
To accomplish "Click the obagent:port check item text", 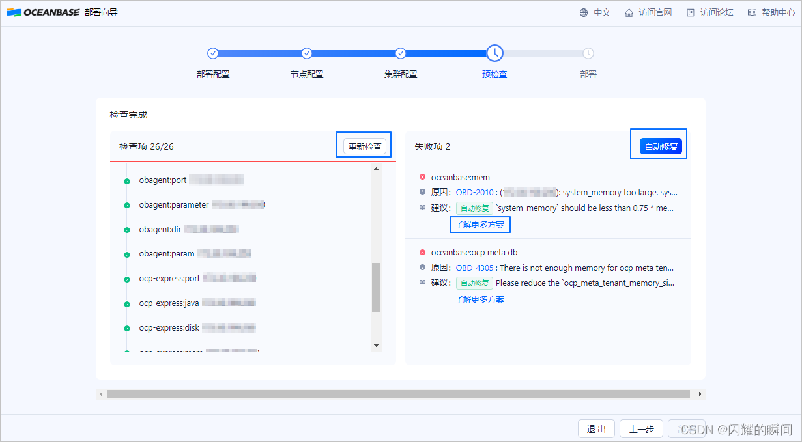I will (x=164, y=180).
